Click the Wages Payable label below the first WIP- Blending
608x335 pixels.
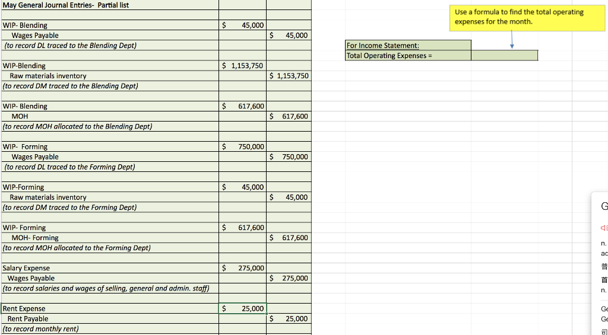pyautogui.click(x=35, y=35)
